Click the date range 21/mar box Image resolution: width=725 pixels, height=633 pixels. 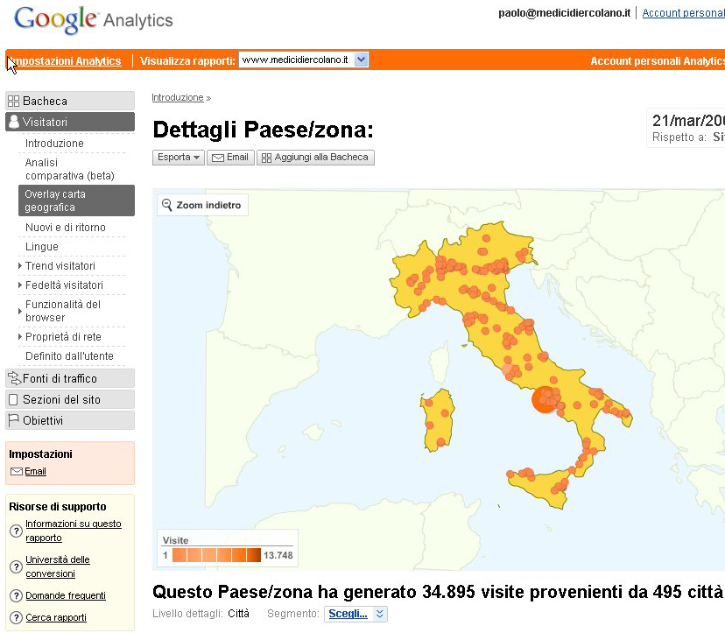(686, 128)
